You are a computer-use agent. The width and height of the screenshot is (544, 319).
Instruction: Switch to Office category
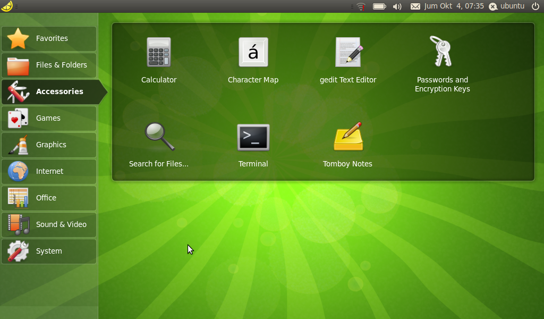pyautogui.click(x=49, y=198)
